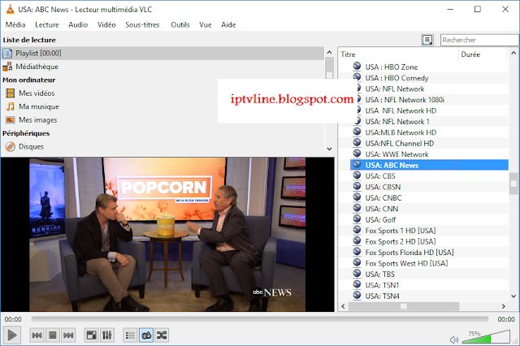This screenshot has height=346, width=520.
Task: Click the playback seek bar
Action: [x=260, y=319]
